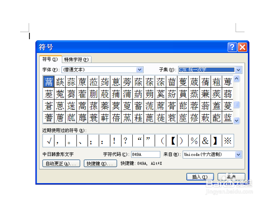The width and height of the screenshot is (268, 201).
Task: Choose the 蓄 character in the grid
Action: 138,106
